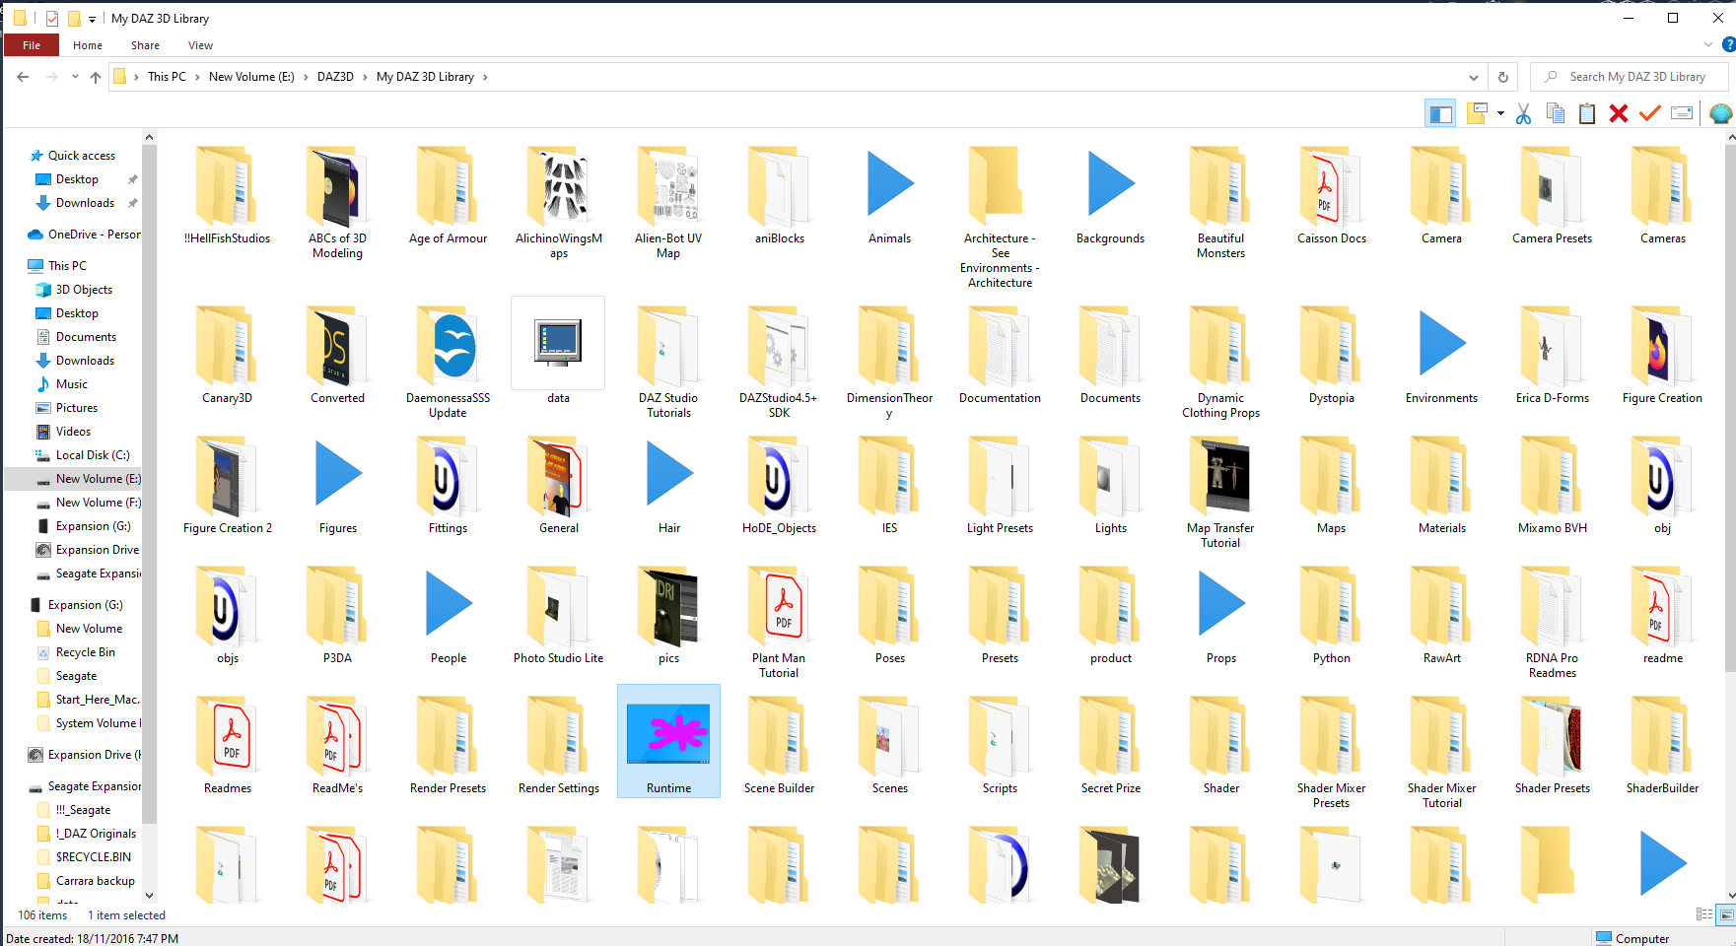Click the Rename icon in toolbar
1736x946 pixels.
click(x=1682, y=114)
